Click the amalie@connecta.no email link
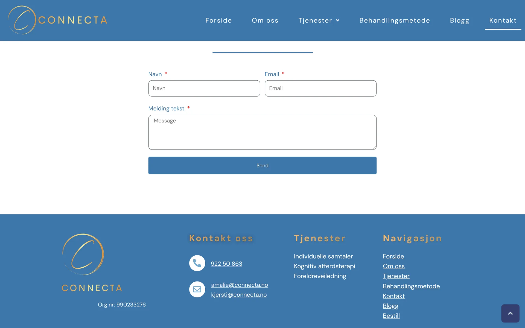This screenshot has height=328, width=525. click(240, 285)
